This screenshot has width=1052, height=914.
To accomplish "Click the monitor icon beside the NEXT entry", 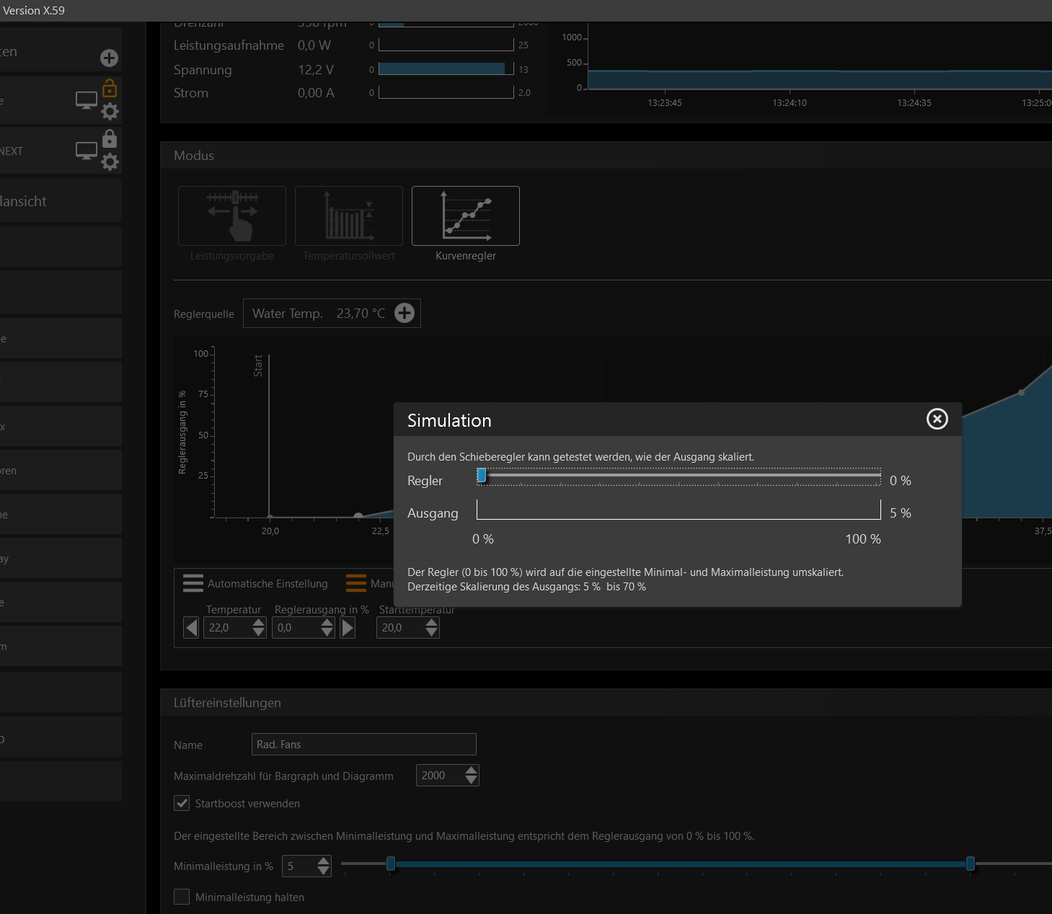I will [x=87, y=151].
